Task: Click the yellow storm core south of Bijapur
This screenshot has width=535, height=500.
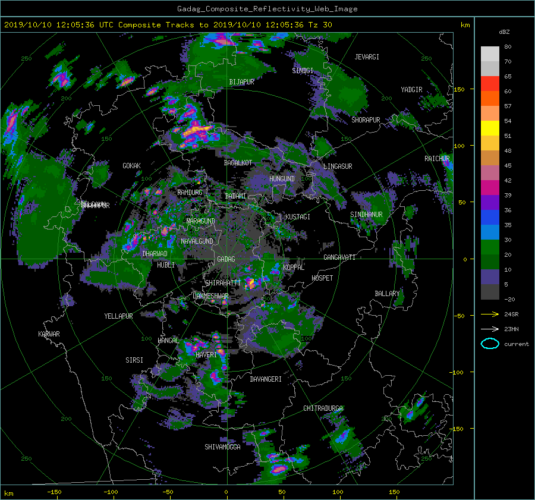Action: (x=197, y=130)
